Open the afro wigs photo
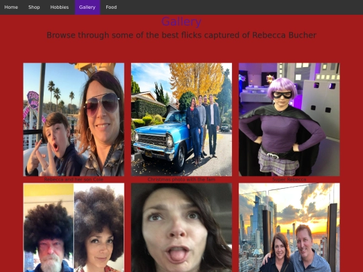The width and height of the screenshot is (363, 272). (74, 228)
